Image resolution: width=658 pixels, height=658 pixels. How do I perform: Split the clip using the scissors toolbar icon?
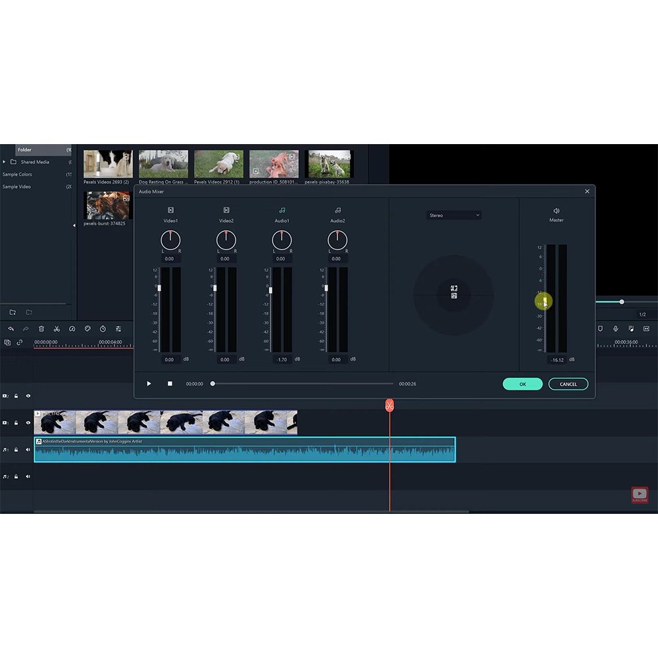click(x=57, y=329)
